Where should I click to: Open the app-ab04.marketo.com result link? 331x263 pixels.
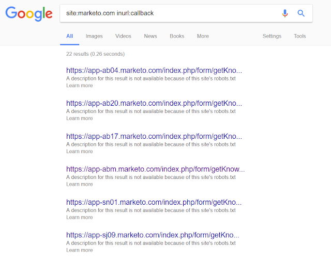tap(154, 71)
